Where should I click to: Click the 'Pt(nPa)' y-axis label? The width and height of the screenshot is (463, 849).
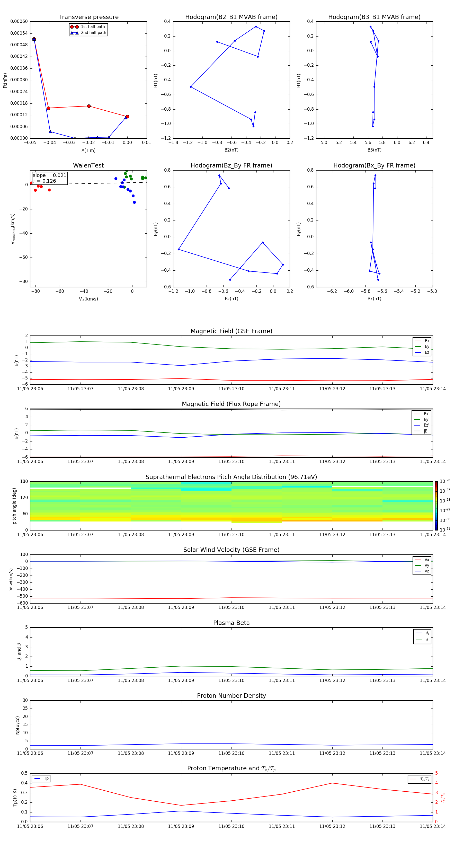5,81
